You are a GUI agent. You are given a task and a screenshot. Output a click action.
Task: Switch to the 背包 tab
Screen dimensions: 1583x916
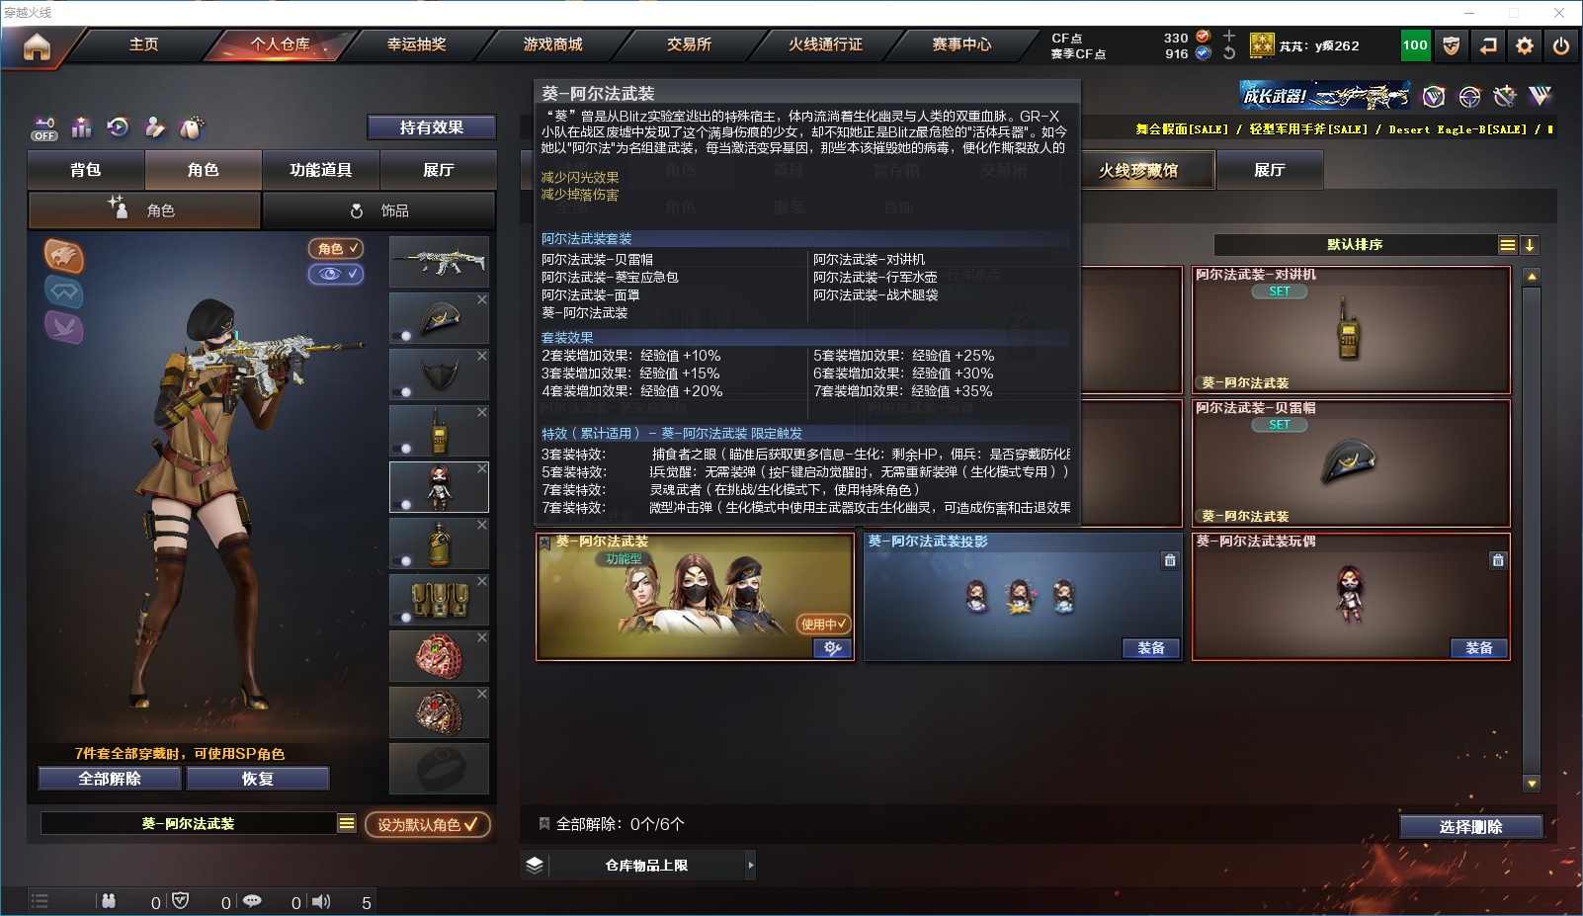click(86, 170)
